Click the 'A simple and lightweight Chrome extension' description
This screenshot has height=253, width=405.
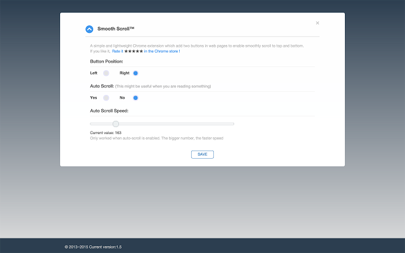tap(197, 46)
